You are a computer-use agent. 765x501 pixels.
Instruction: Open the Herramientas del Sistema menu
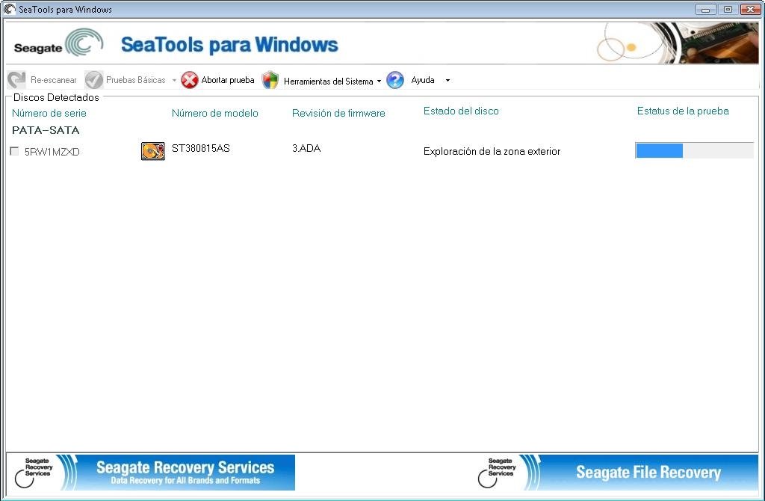click(x=329, y=81)
